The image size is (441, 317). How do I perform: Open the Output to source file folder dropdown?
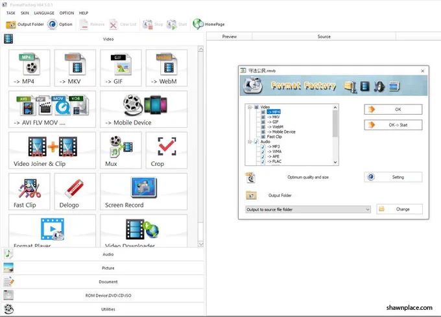tap(308, 209)
